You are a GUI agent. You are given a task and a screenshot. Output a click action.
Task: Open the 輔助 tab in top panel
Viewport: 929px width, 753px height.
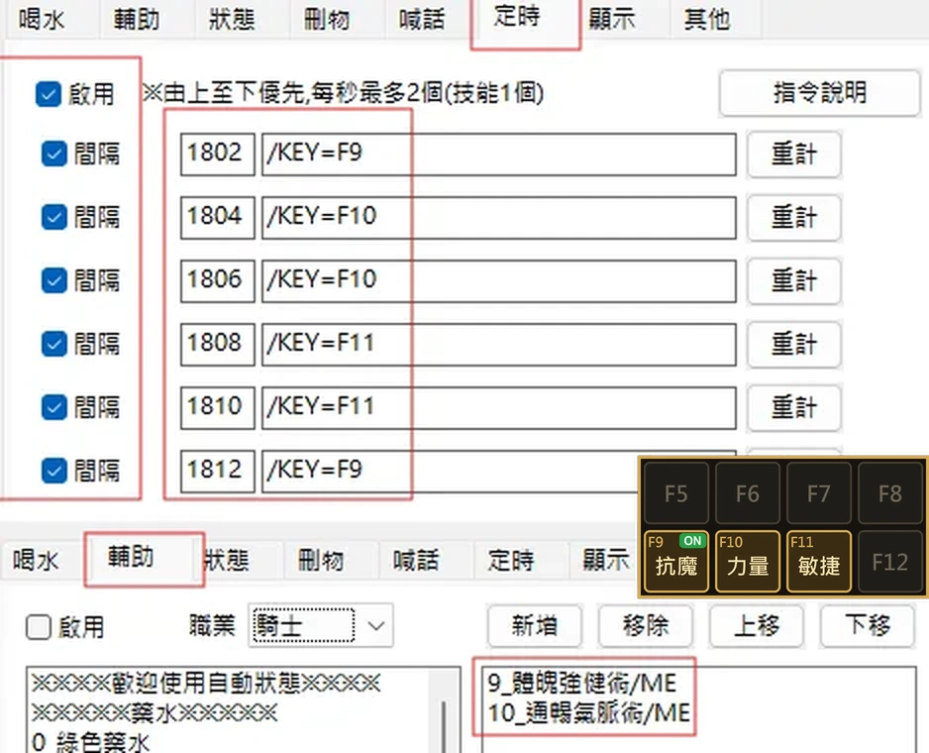137,20
